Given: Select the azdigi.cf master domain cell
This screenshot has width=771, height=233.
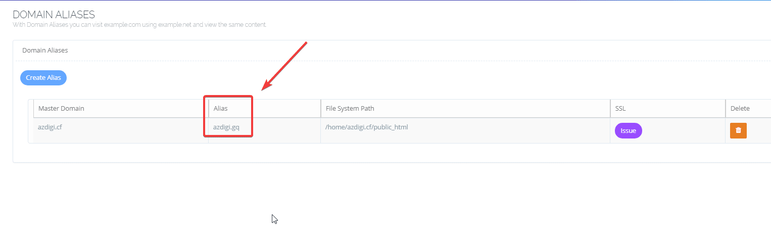Looking at the screenshot, I should tap(50, 127).
